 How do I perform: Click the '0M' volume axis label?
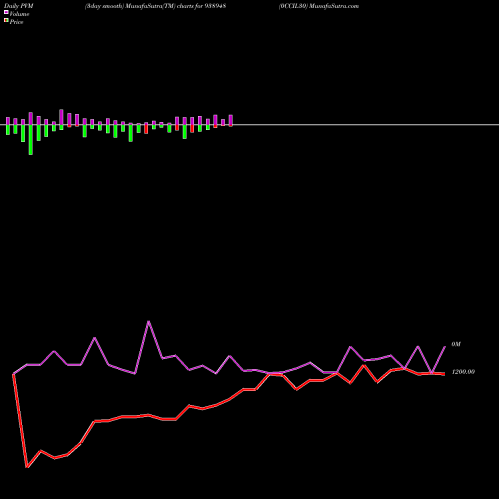[456, 344]
